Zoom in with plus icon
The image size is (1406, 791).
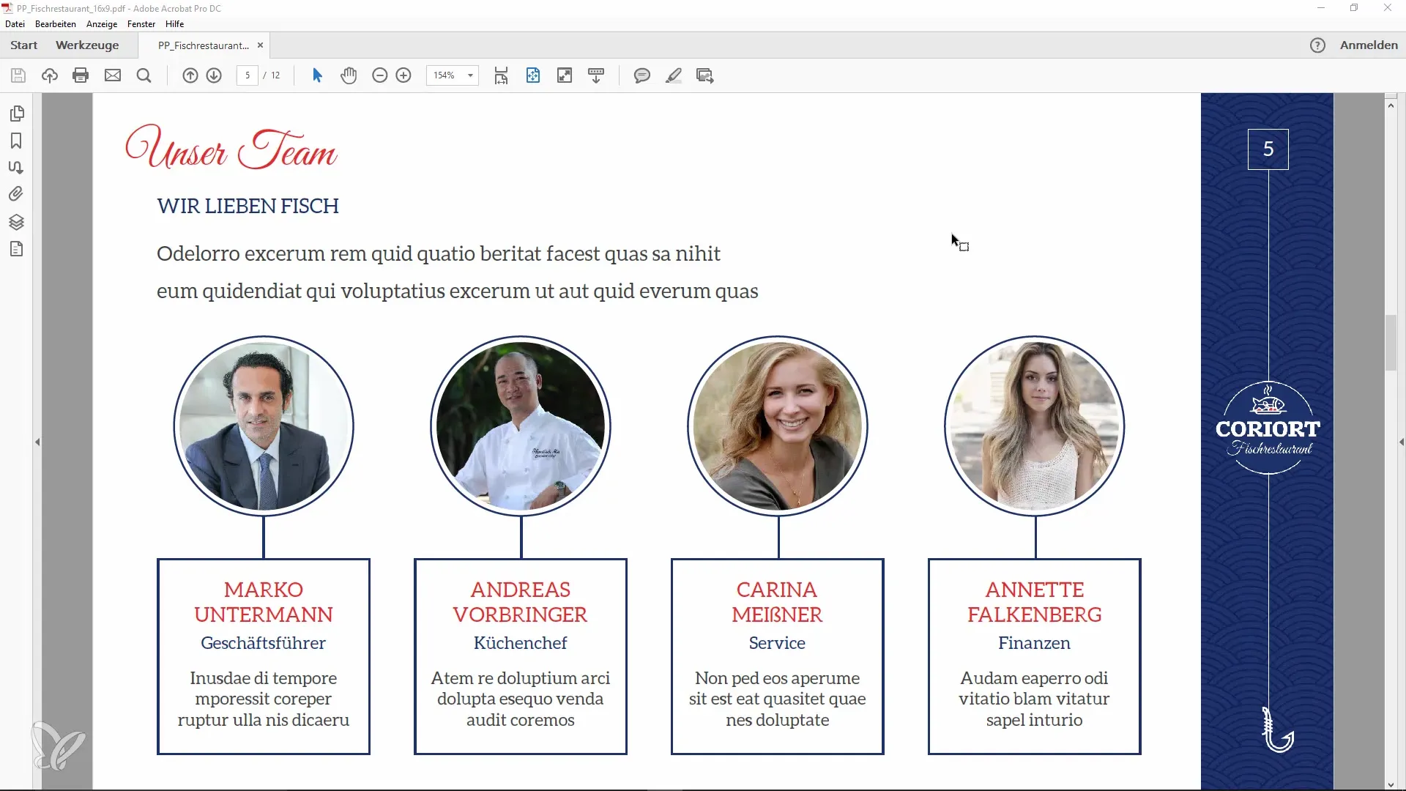tap(403, 75)
